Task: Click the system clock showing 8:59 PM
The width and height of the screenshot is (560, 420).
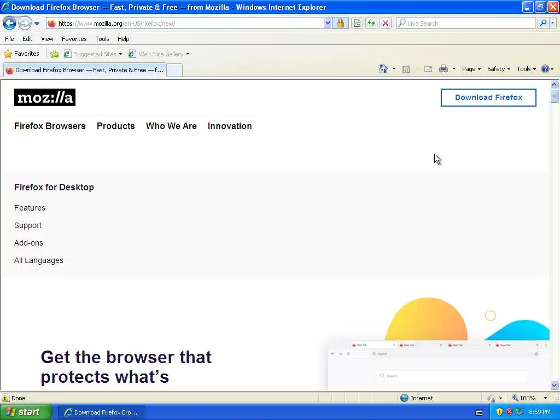Action: (540, 412)
